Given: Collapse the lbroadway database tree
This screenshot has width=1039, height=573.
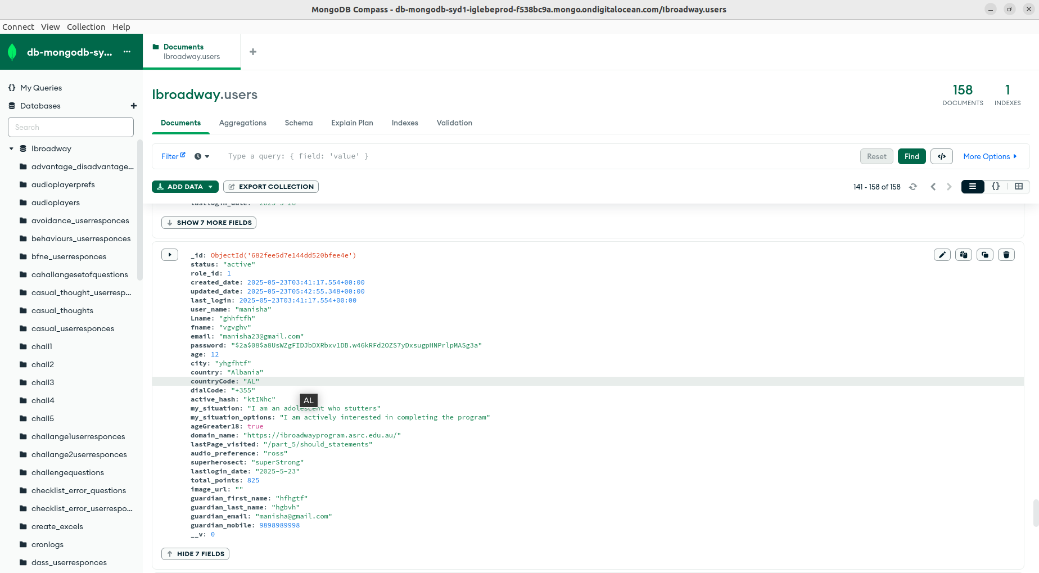Looking at the screenshot, I should click(x=11, y=148).
